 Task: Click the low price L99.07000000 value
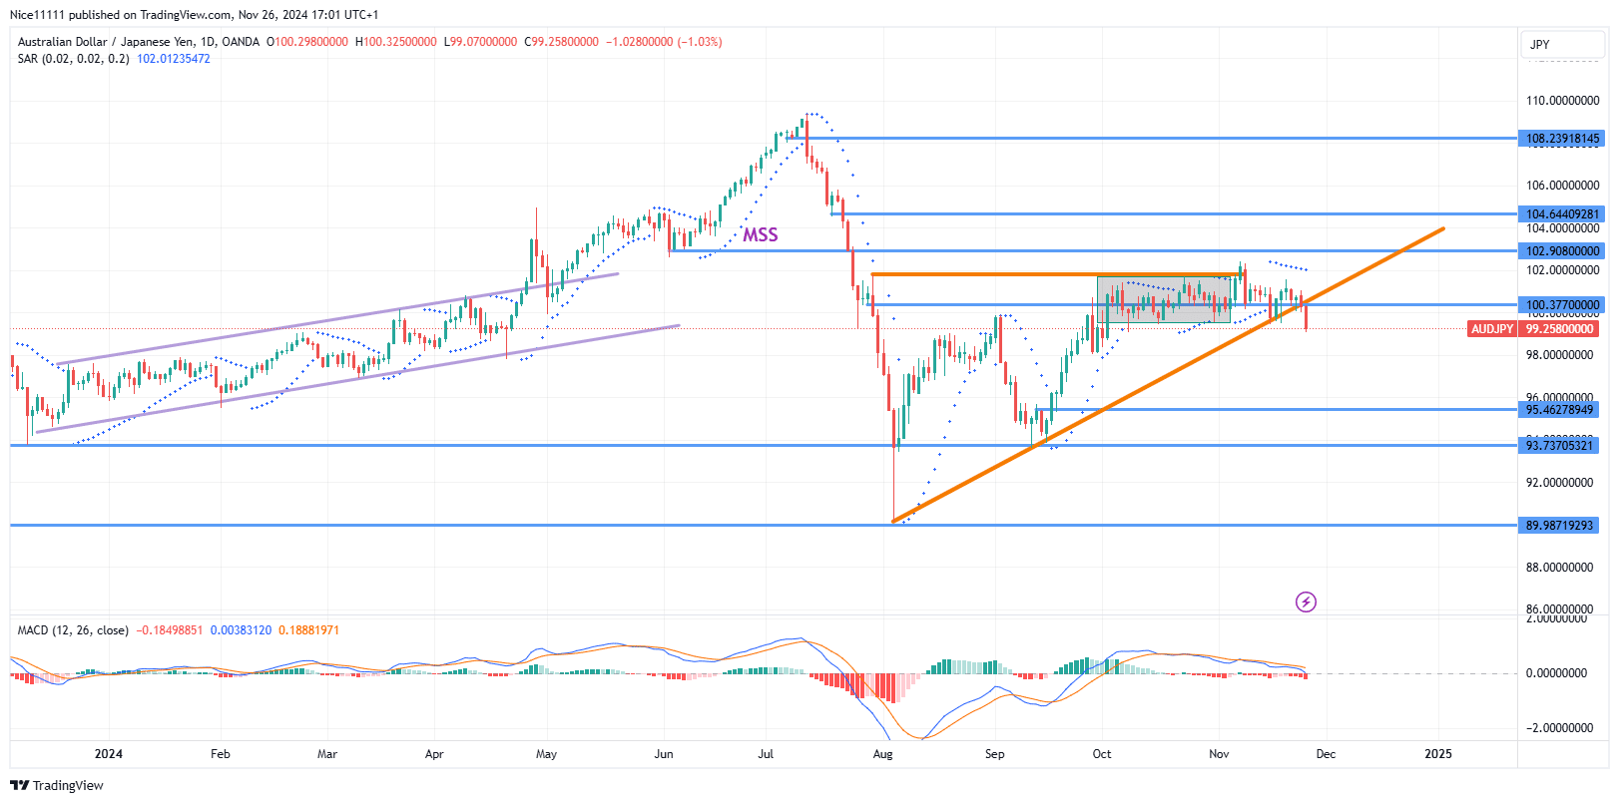[481, 42]
